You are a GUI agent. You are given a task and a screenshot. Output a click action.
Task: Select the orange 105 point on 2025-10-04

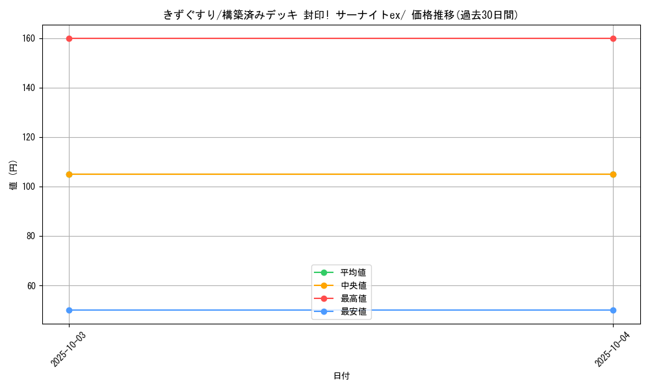[613, 174]
